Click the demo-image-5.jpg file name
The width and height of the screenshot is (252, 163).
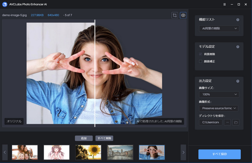pyautogui.click(x=15, y=15)
